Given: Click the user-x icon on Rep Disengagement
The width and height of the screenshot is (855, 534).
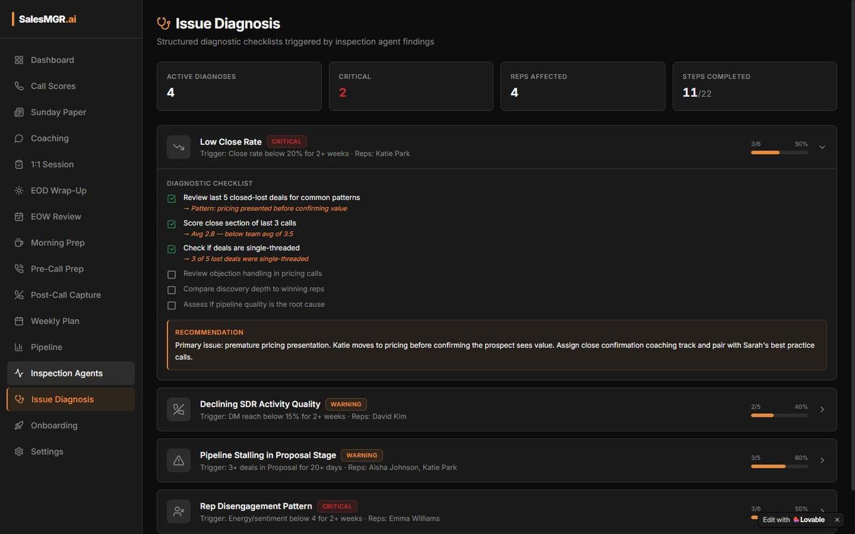Looking at the screenshot, I should click(178, 511).
